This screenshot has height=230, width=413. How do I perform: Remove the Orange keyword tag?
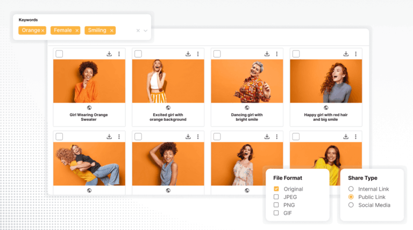coord(42,31)
